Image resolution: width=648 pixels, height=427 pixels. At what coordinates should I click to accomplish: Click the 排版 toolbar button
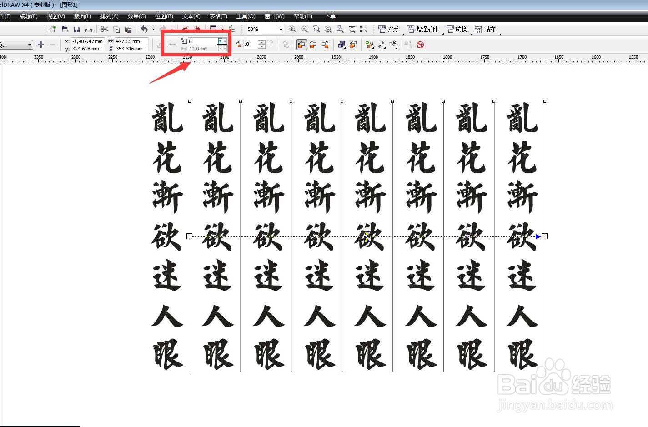pos(389,29)
